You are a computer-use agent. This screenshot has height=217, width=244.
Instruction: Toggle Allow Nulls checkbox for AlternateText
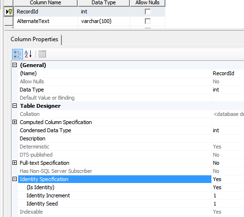click(x=148, y=21)
